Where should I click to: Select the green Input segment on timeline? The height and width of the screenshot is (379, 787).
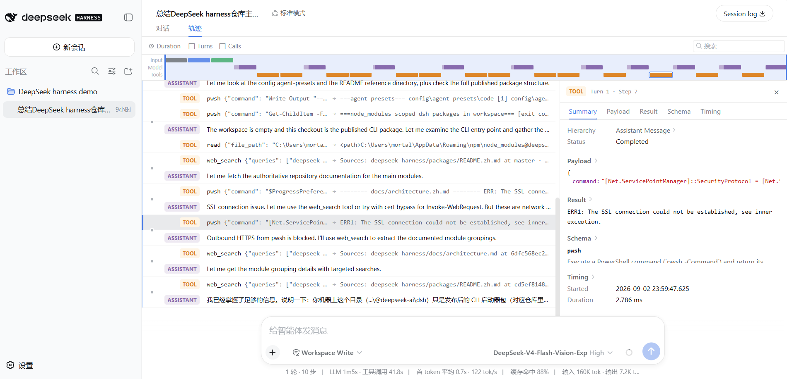222,60
